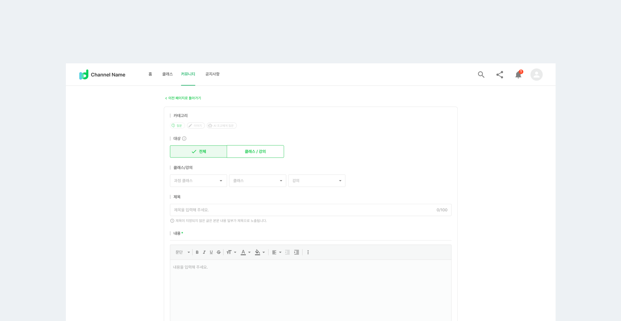This screenshot has height=321, width=621.
Task: Click 이전 페이지로 돌아가기 link
Action: click(x=183, y=98)
